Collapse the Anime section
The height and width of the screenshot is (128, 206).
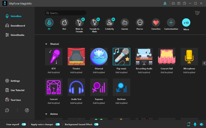[x=46, y=114]
